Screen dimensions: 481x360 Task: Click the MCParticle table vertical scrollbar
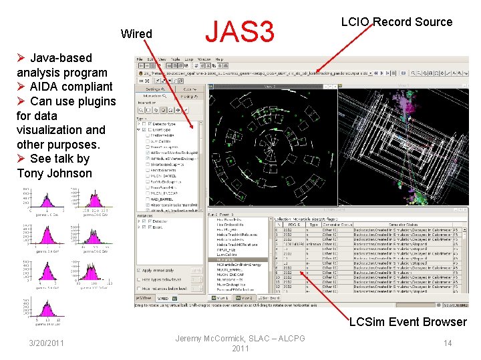[x=465, y=260]
